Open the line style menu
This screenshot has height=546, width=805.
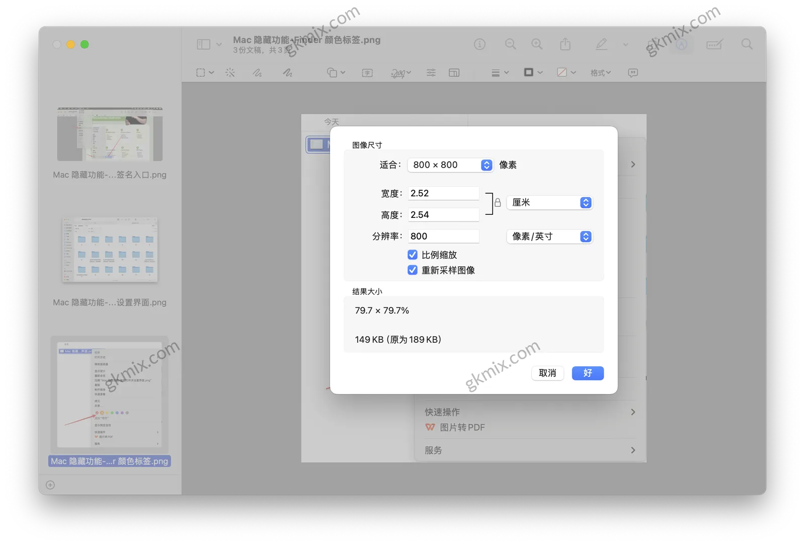click(x=500, y=72)
